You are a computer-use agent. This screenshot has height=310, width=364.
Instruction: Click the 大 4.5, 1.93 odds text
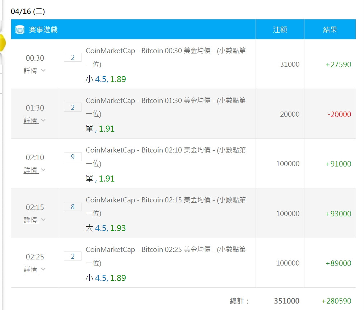coord(106,228)
